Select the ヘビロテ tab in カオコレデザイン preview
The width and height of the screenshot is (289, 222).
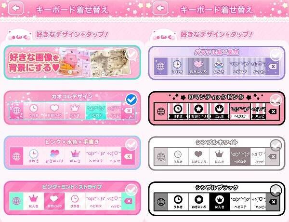(96, 111)
